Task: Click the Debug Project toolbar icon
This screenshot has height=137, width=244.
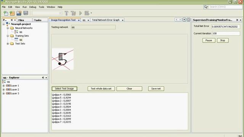Action: click(87, 13)
